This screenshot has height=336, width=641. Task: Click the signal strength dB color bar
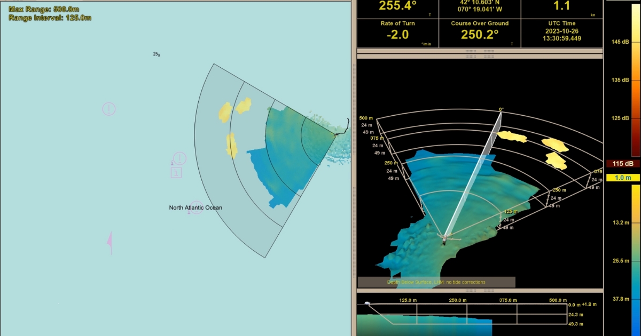coord(636,80)
